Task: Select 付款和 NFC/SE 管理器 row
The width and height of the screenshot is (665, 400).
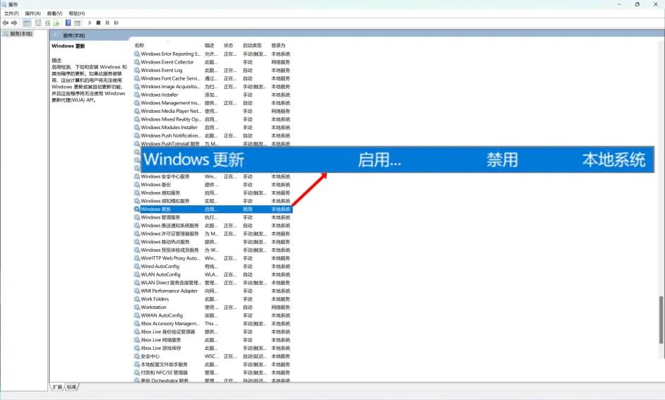Action: 212,373
